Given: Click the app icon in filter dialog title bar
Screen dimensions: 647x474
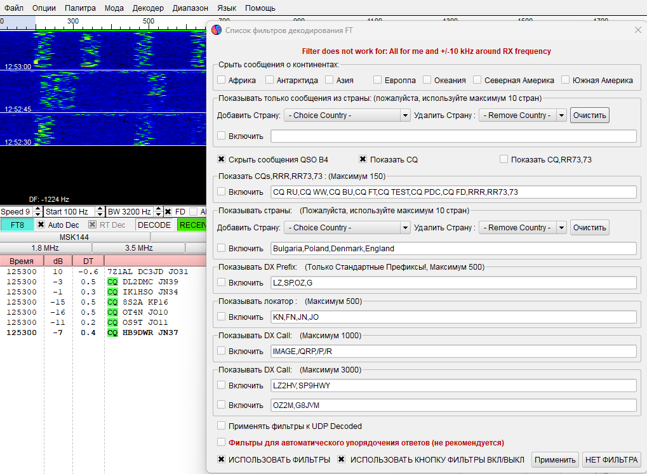Looking at the screenshot, I should pyautogui.click(x=217, y=30).
